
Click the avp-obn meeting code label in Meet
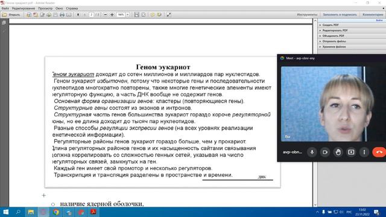(293, 152)
